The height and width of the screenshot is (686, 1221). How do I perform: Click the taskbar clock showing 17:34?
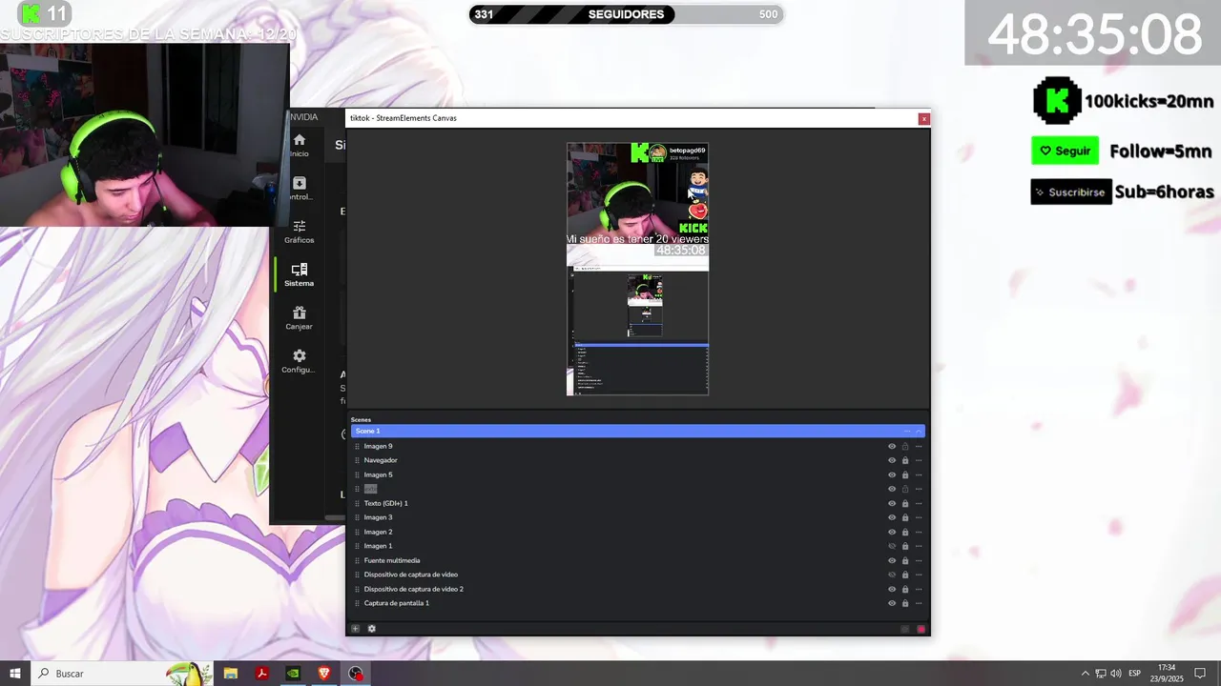click(x=1167, y=673)
